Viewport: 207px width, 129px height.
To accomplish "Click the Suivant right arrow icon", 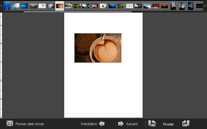I will click(x=121, y=124).
